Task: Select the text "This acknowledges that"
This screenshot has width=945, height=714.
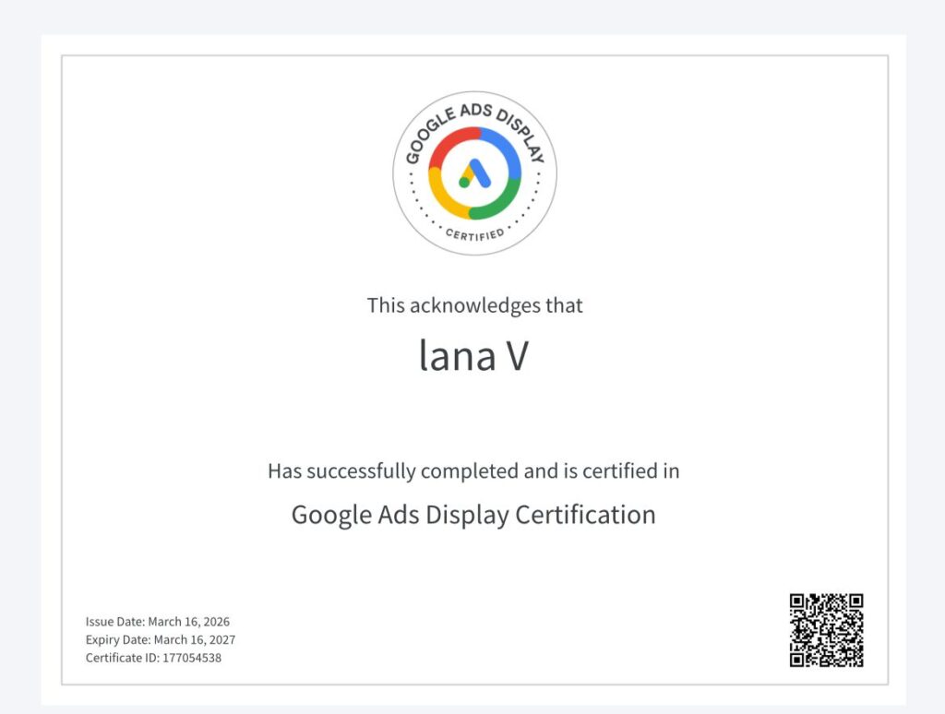Action: coord(475,305)
